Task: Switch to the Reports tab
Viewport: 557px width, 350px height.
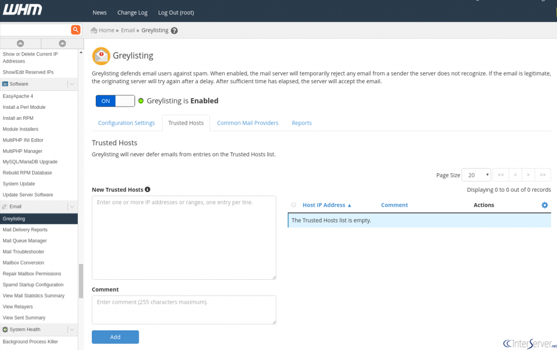Action: (301, 123)
